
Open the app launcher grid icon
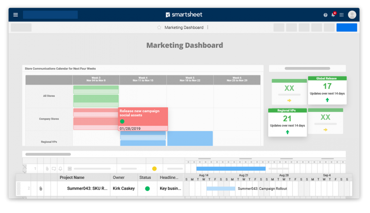click(x=342, y=15)
